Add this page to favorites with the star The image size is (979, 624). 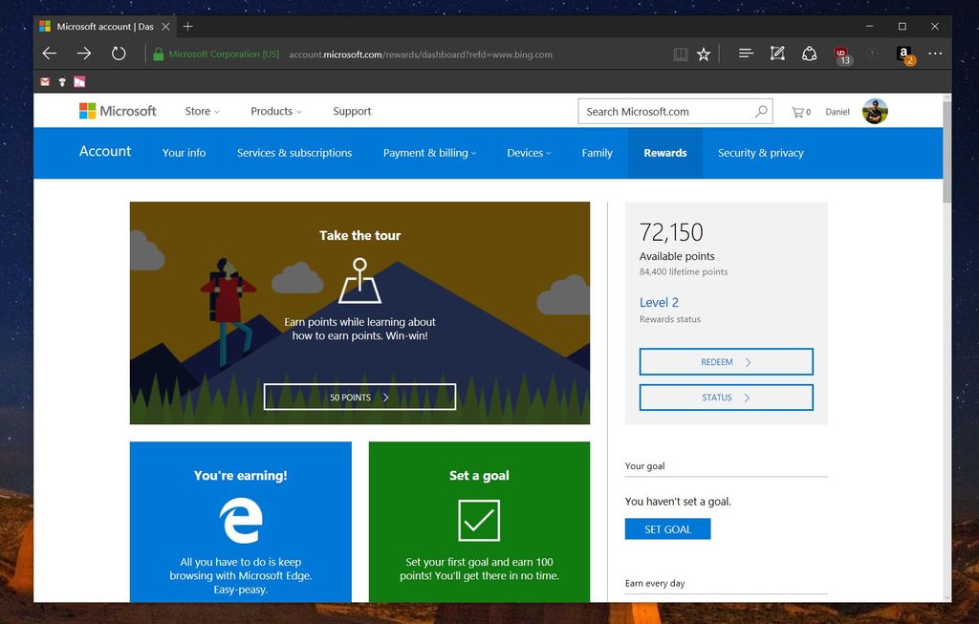(704, 54)
